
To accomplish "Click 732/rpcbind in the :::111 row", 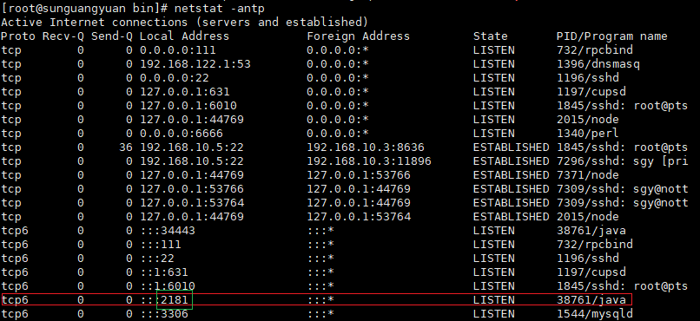I will 594,245.
